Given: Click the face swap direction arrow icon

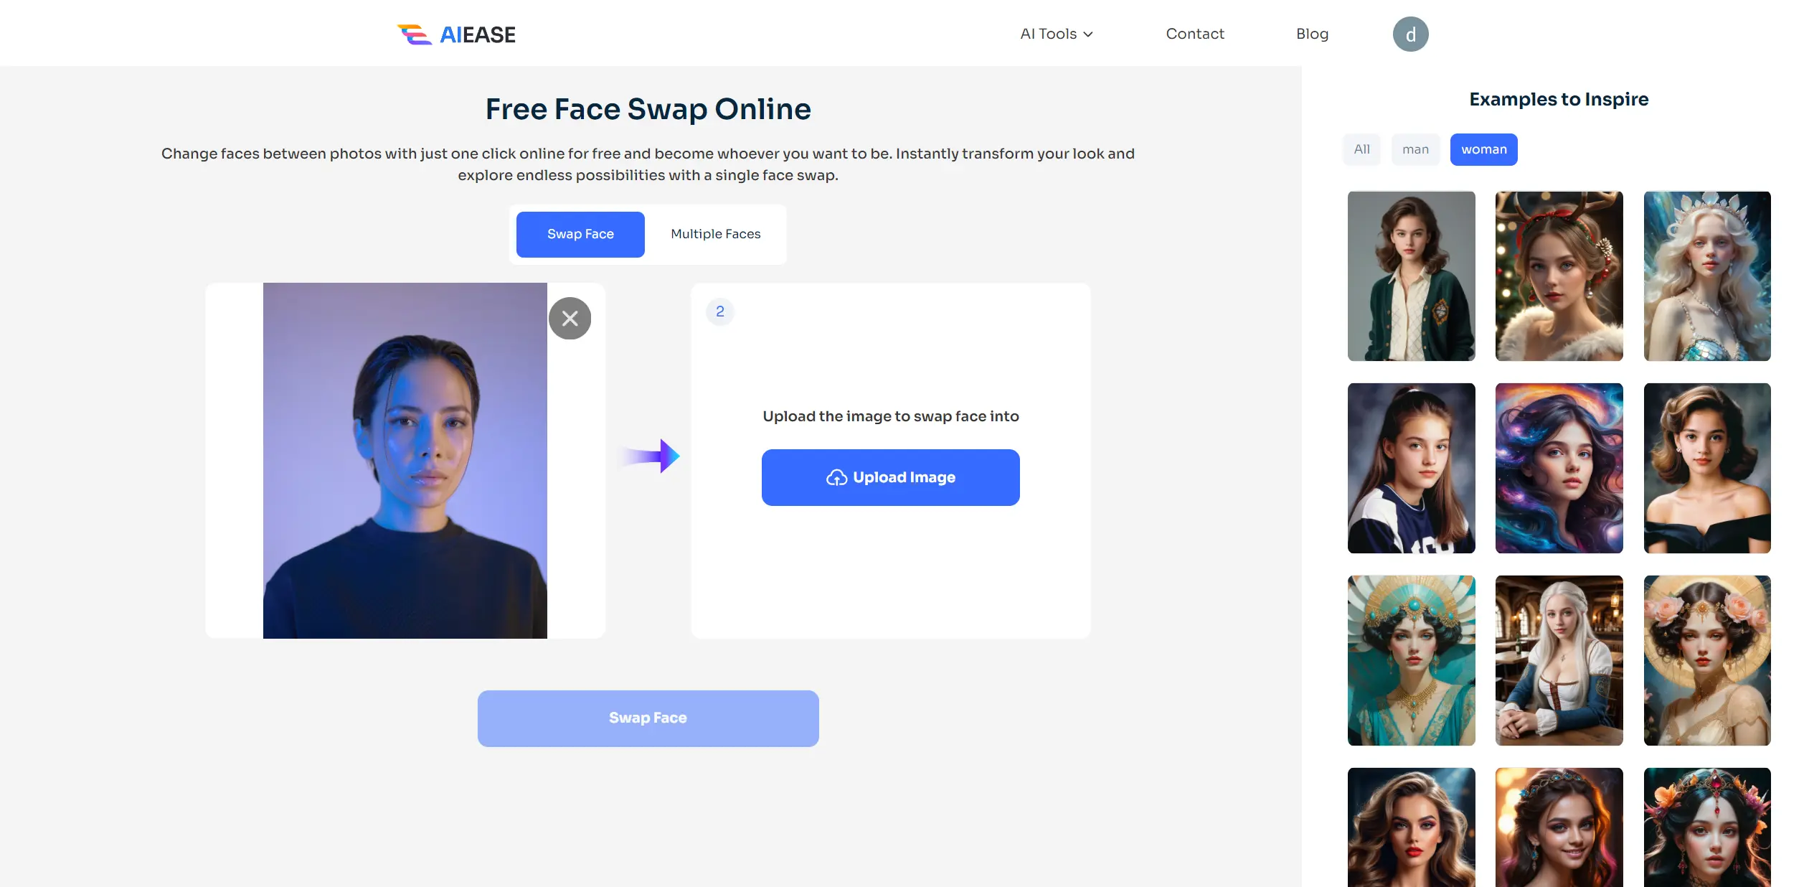Looking at the screenshot, I should point(650,456).
